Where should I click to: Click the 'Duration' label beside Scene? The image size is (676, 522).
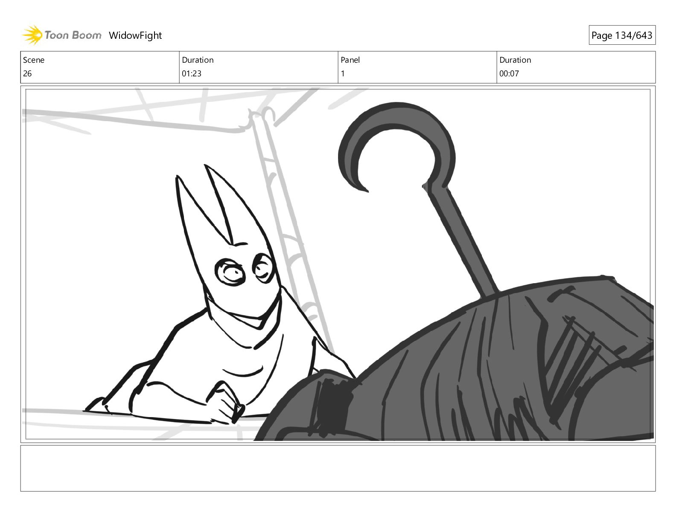click(x=198, y=60)
